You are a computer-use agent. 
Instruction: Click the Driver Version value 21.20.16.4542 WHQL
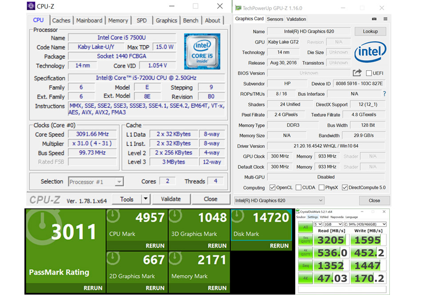click(325, 146)
